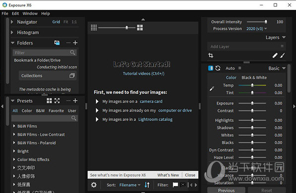Click the next image arrow in filter bar
Viewport: 296px width, 193px height.
[x=196, y=185]
